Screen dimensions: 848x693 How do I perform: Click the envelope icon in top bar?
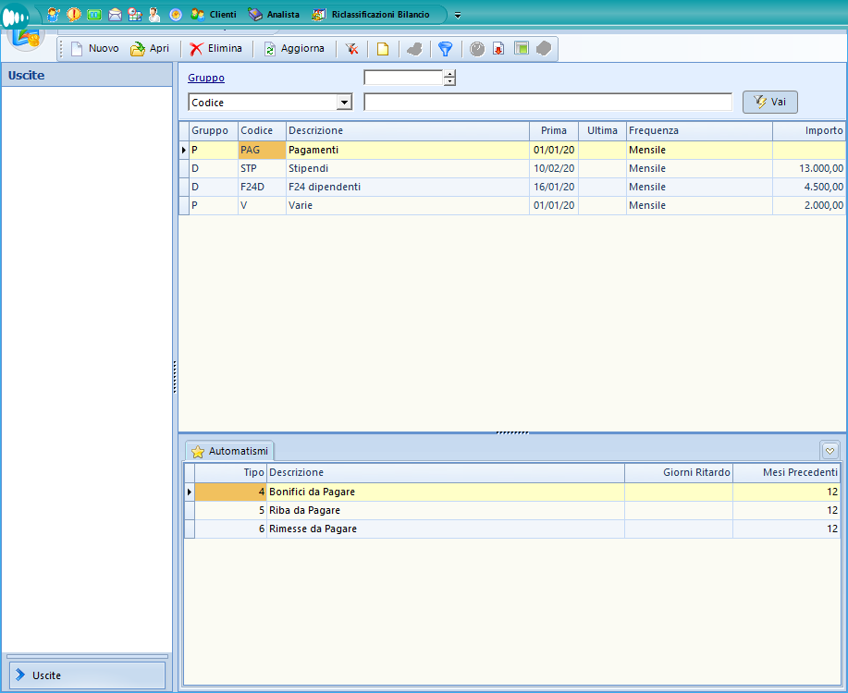115,15
